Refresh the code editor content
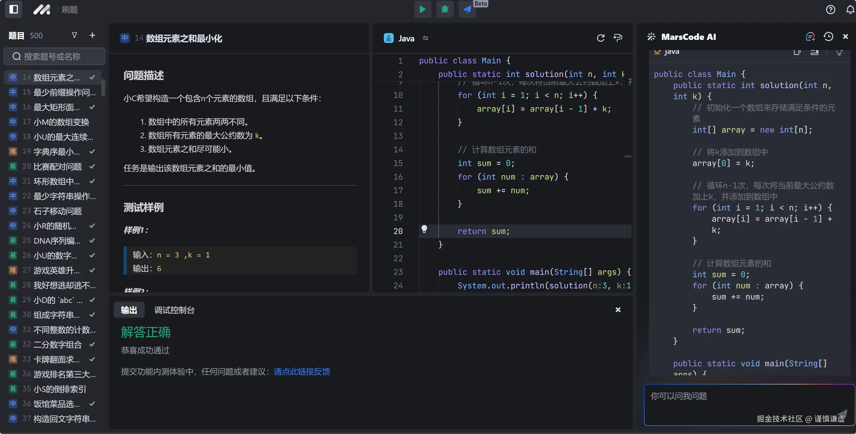 (x=600, y=38)
